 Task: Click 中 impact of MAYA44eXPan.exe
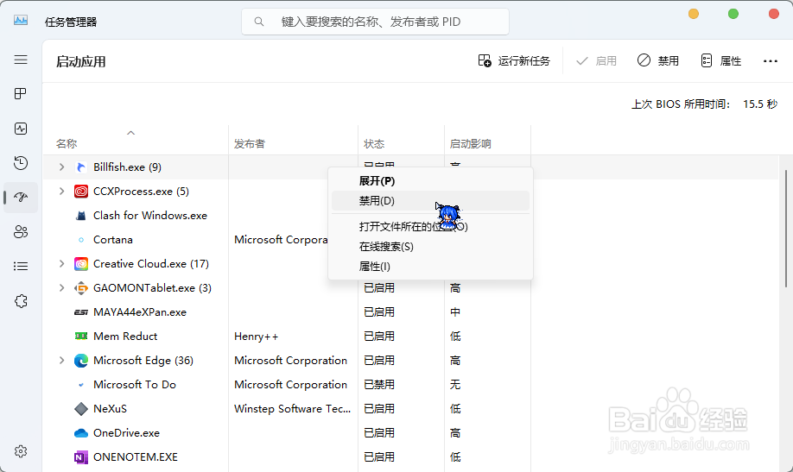455,312
